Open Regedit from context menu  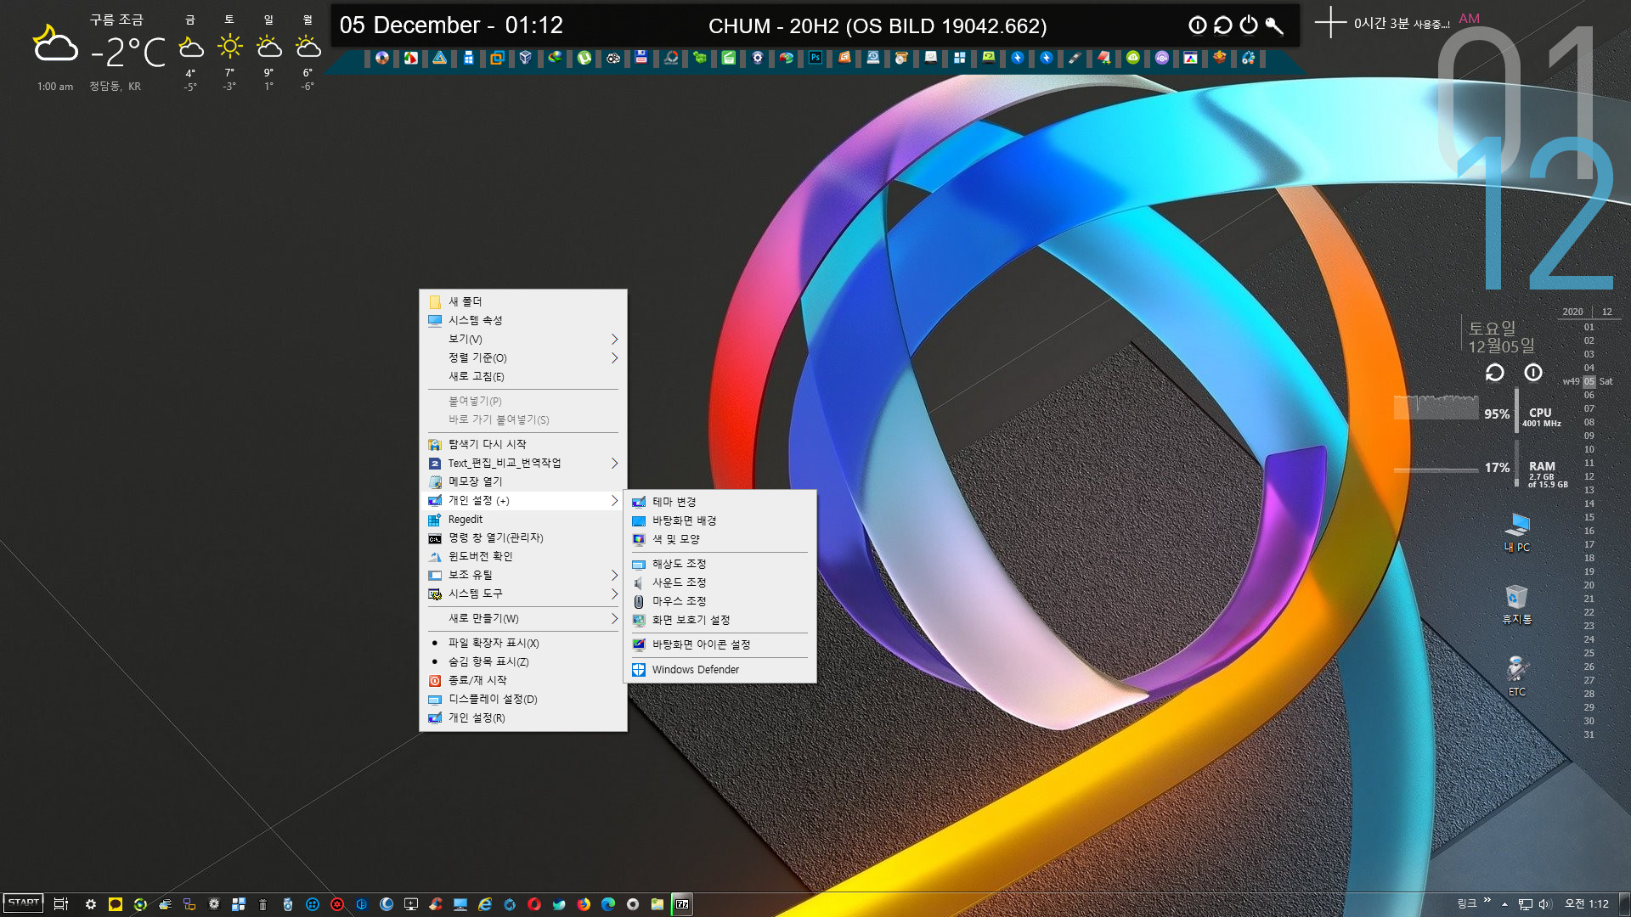pyautogui.click(x=523, y=519)
